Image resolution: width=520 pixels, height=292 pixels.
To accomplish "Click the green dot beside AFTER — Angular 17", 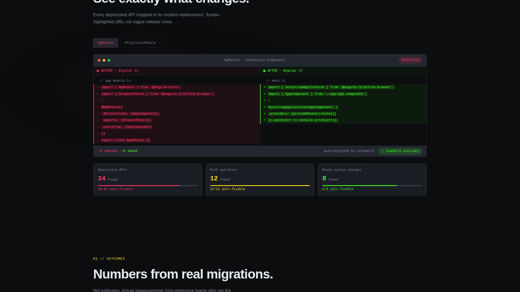I will [x=264, y=71].
